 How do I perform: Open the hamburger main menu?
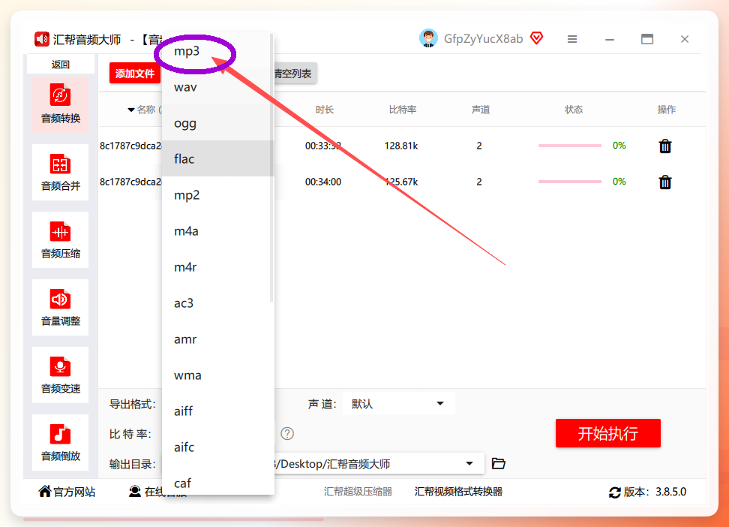click(x=572, y=39)
